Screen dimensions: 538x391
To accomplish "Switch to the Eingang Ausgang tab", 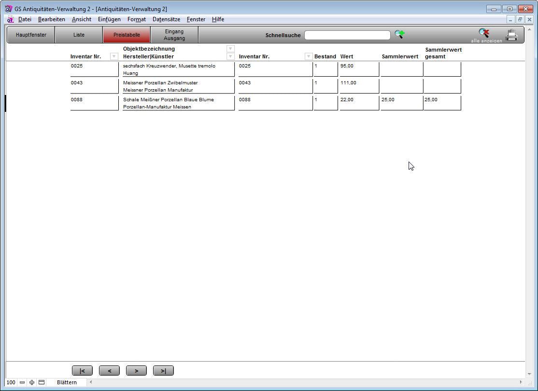I will pyautogui.click(x=174, y=35).
